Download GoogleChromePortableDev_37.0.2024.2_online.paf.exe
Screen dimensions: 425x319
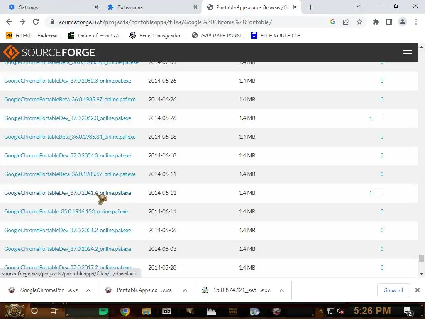click(x=68, y=249)
